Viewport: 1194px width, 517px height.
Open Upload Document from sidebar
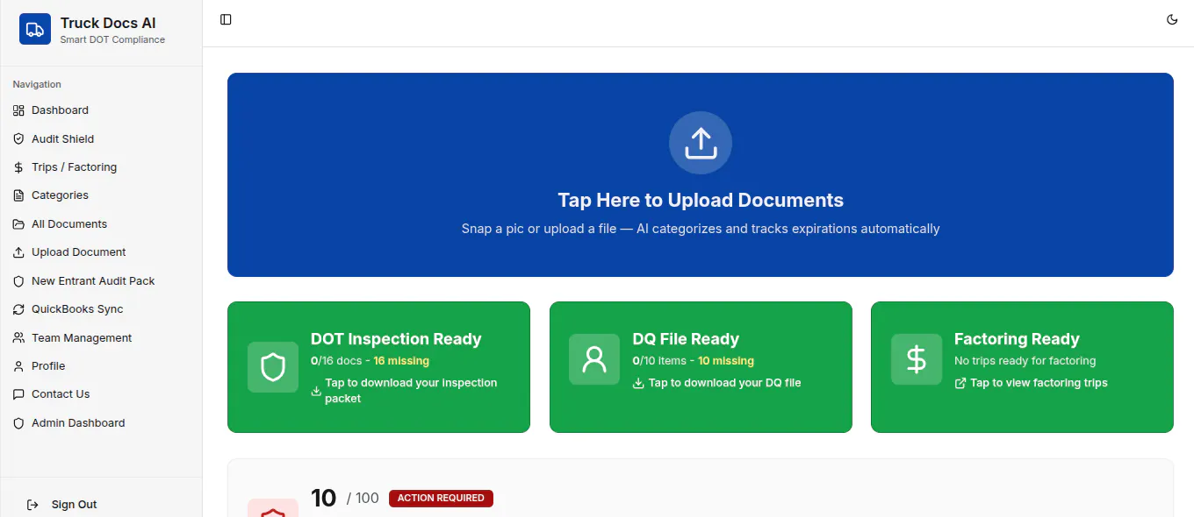101,252
